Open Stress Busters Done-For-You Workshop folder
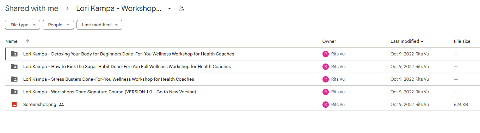Viewport: 480px width, 133px height. 109,79
